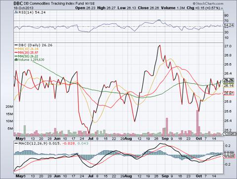The width and height of the screenshot is (237, 179).
Task: Click the DBC (Daily) 26.26 legend entry
Action: 34,45
